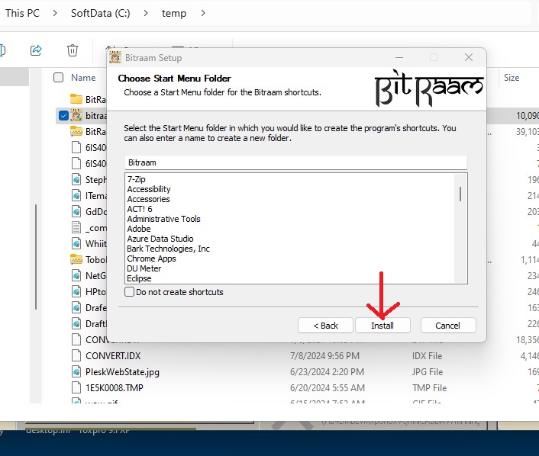Click 'temp' in the address bar

(x=174, y=13)
